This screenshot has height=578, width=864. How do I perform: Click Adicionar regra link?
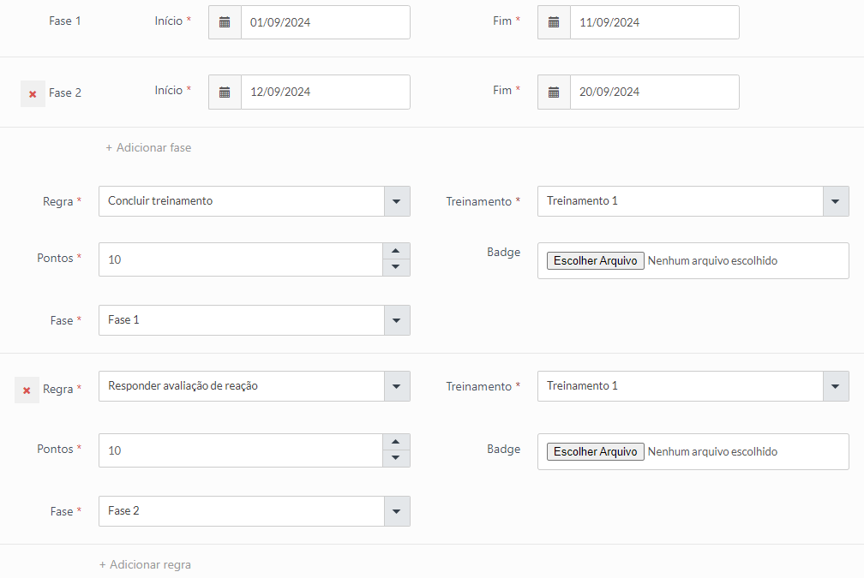146,564
